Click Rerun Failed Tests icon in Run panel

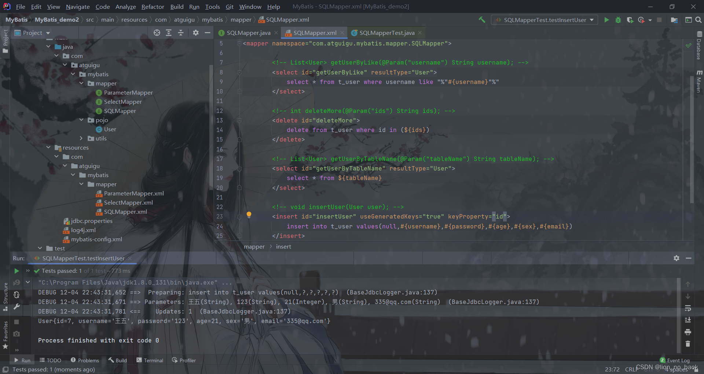[16, 283]
